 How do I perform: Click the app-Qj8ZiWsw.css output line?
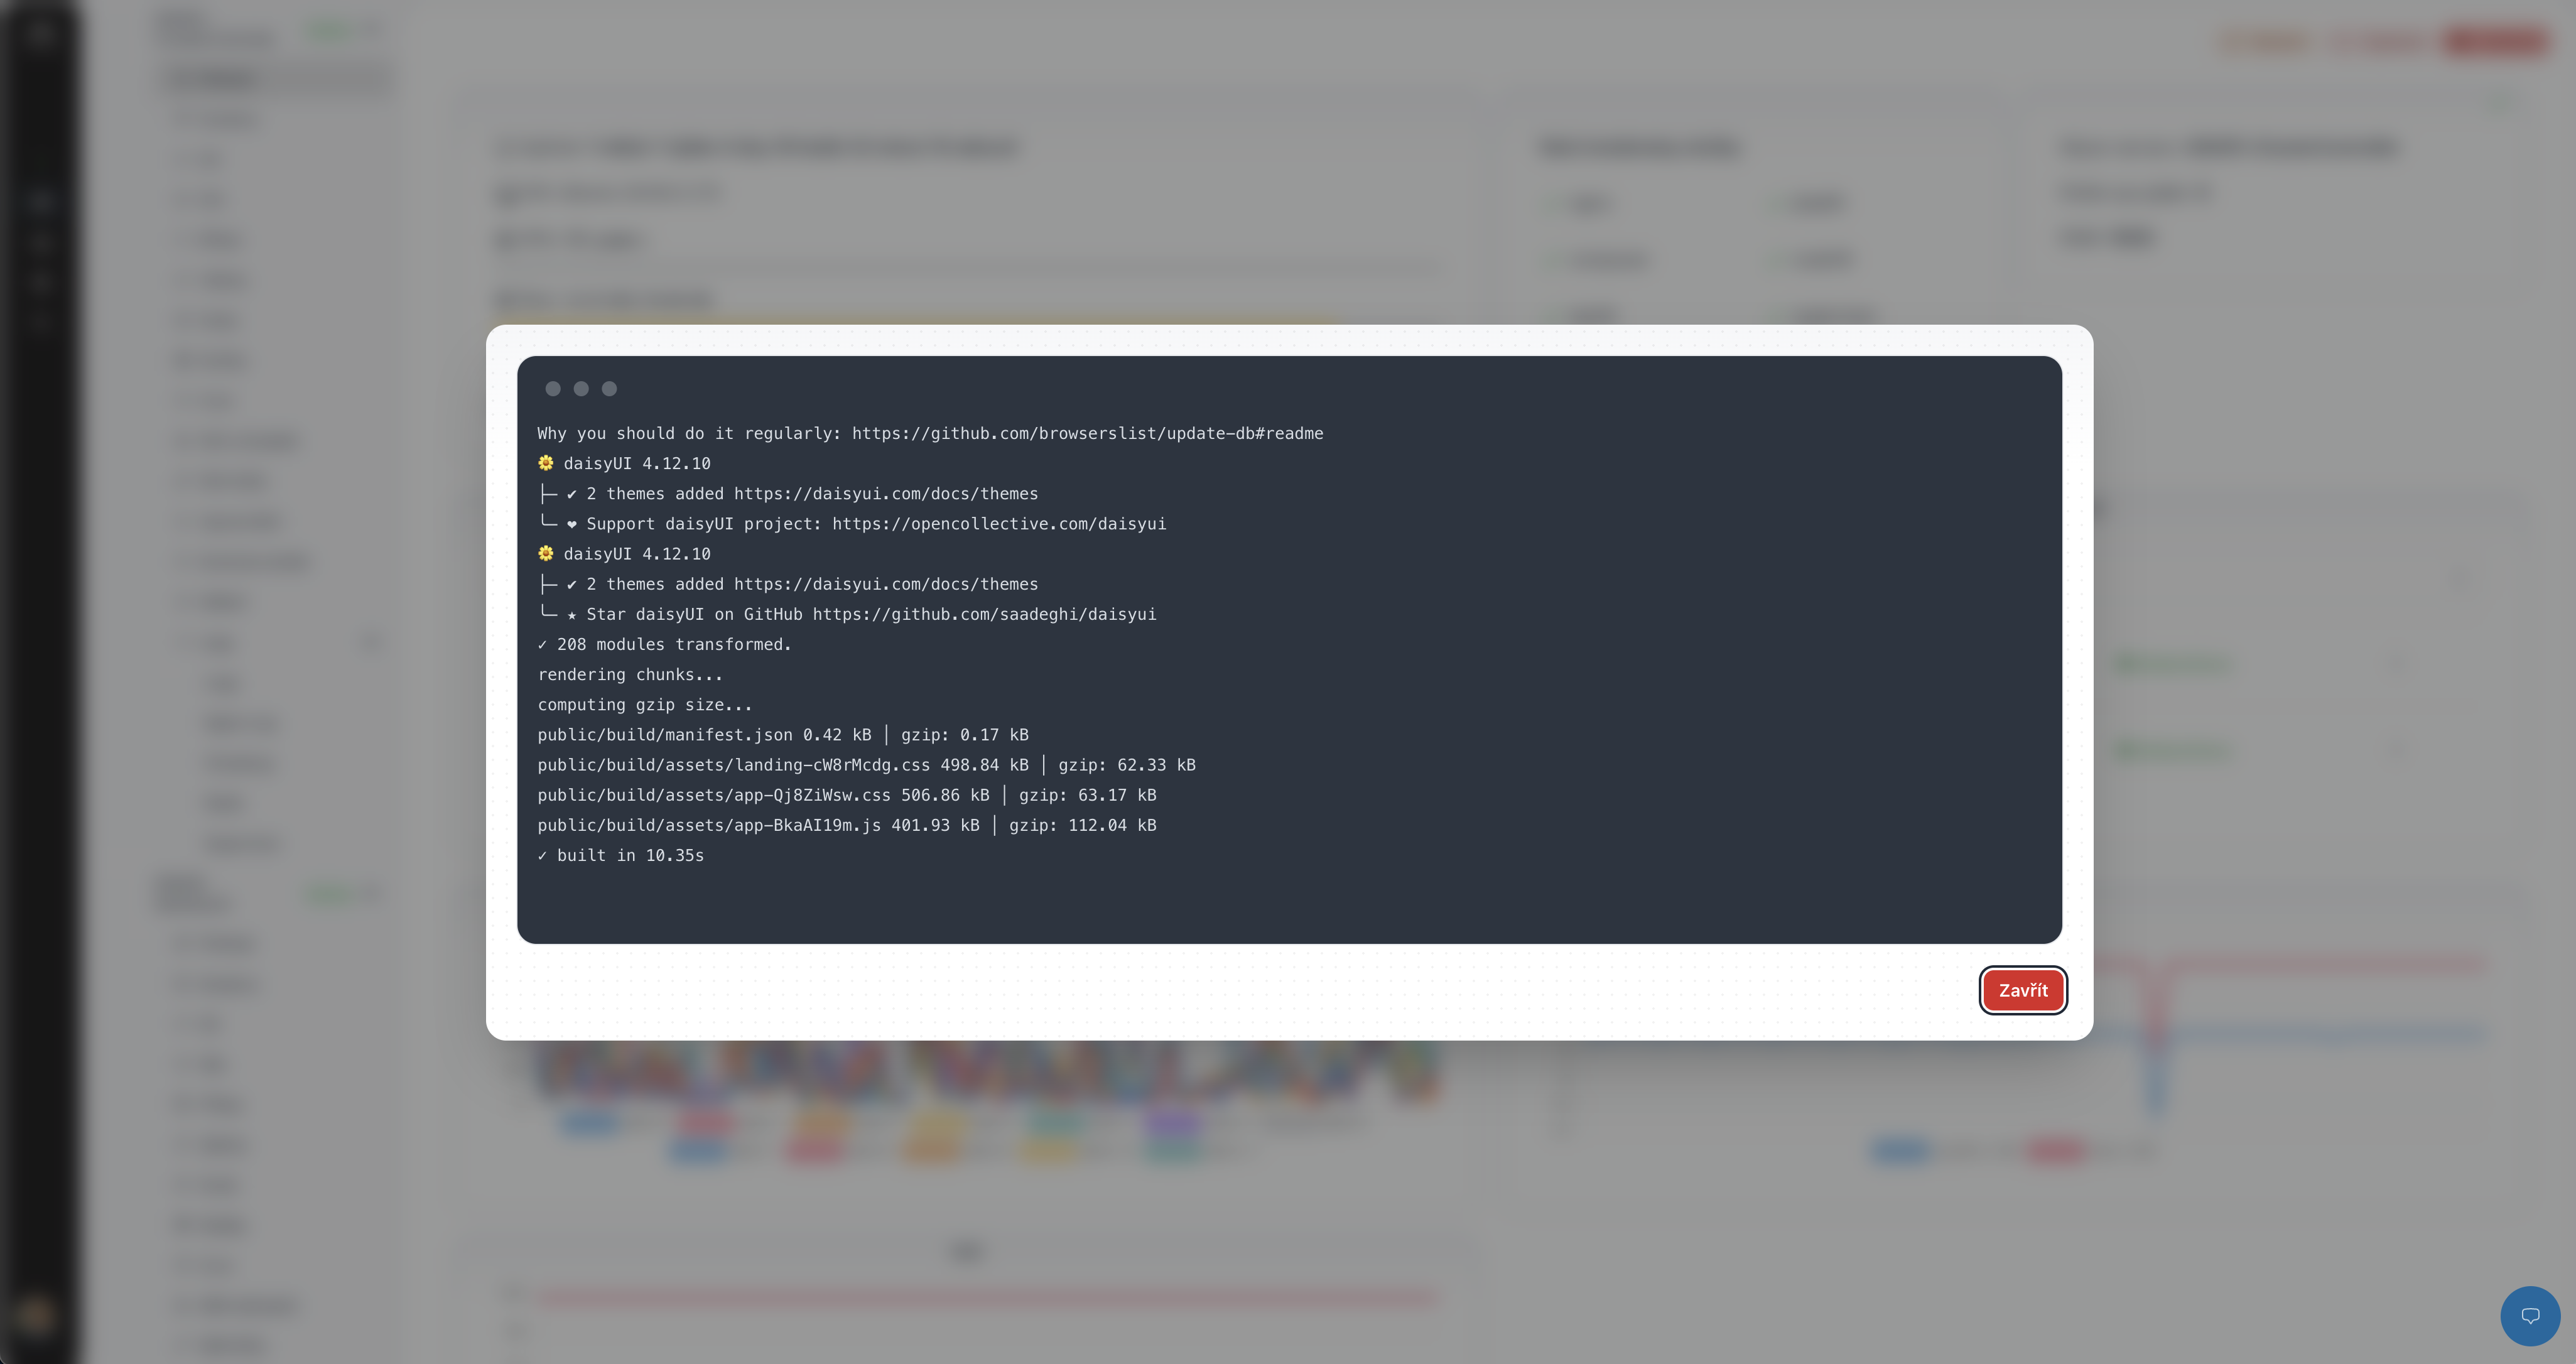tap(846, 795)
